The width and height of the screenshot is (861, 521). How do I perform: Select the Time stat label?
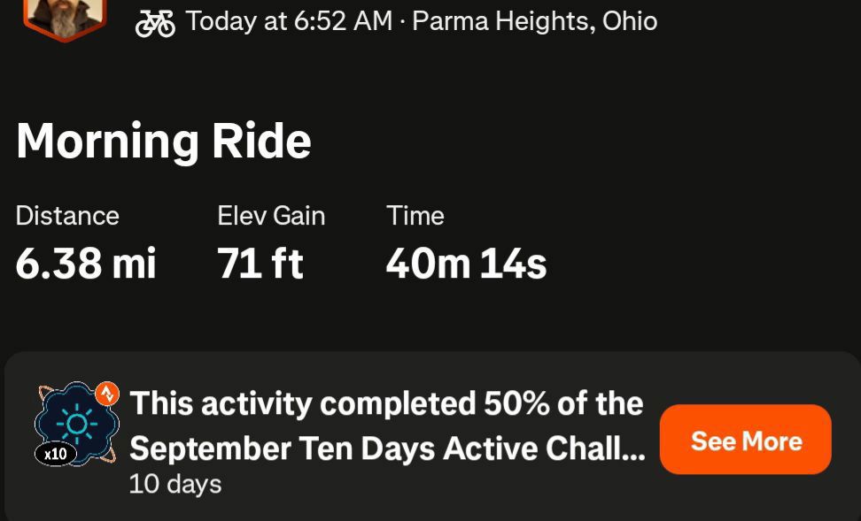(x=415, y=216)
